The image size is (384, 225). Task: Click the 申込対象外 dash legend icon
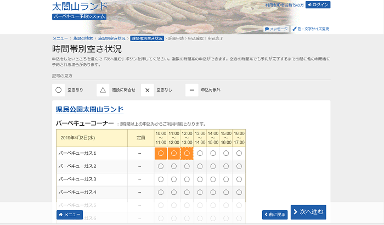pyautogui.click(x=192, y=90)
